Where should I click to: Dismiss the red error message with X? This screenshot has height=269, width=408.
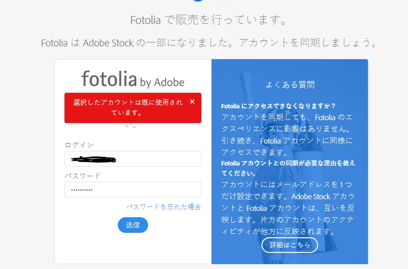point(193,102)
